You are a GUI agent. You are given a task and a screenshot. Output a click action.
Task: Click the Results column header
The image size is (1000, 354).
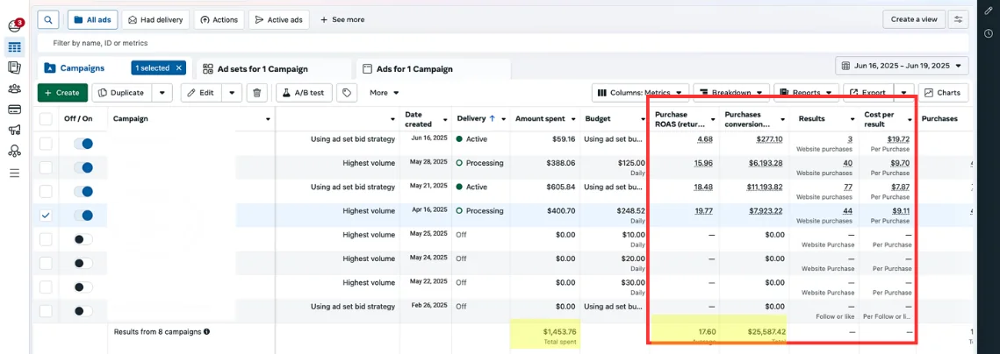[x=811, y=119]
